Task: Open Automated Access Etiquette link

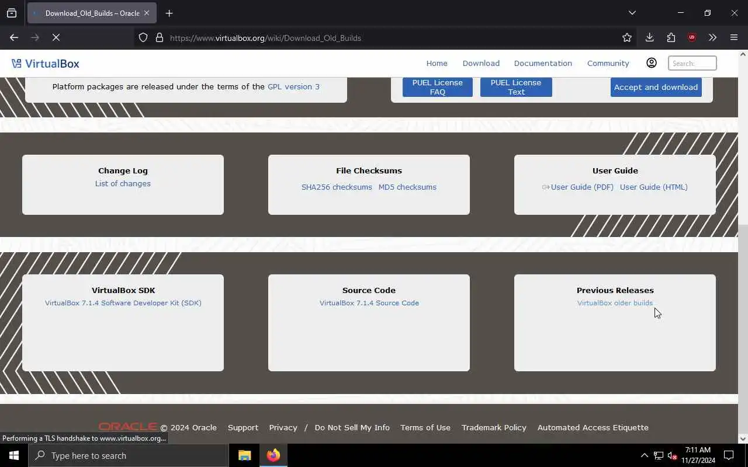Action: 593,427
